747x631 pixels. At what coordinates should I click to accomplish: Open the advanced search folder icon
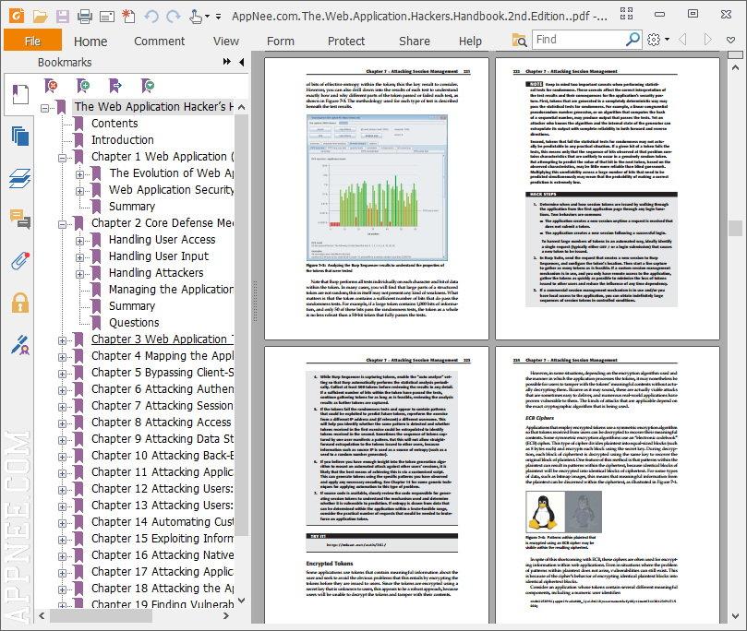tap(519, 40)
